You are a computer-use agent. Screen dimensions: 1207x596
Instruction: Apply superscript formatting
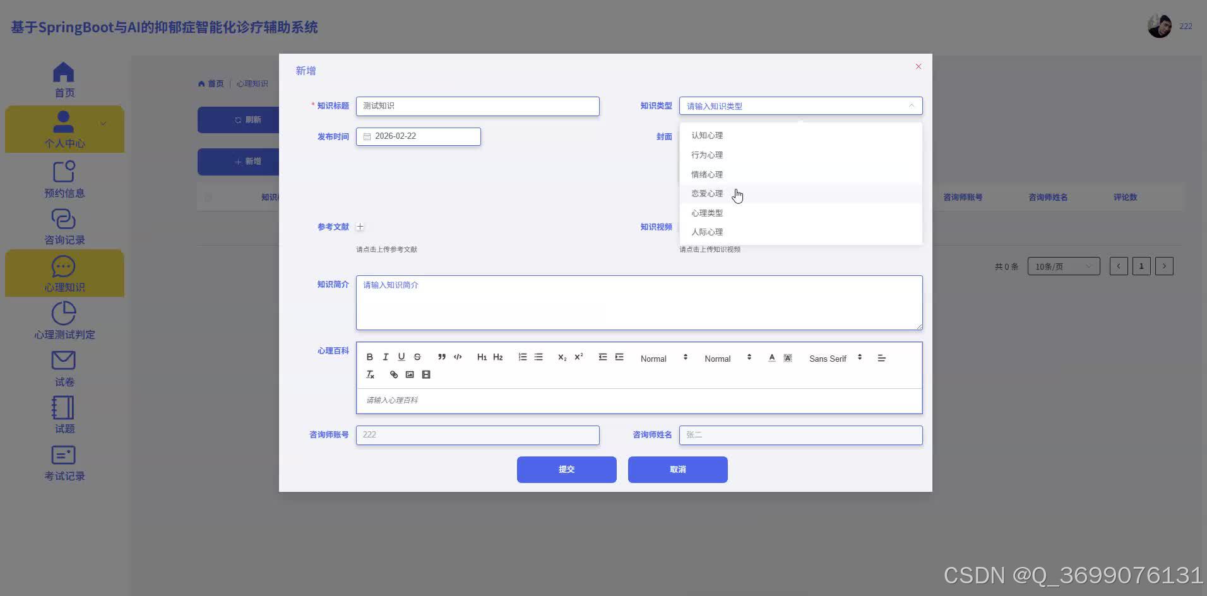579,357
